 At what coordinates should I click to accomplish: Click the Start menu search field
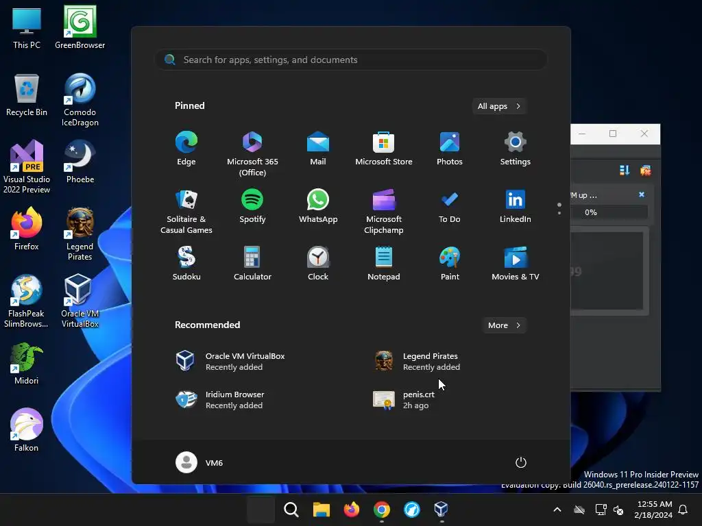(351, 60)
